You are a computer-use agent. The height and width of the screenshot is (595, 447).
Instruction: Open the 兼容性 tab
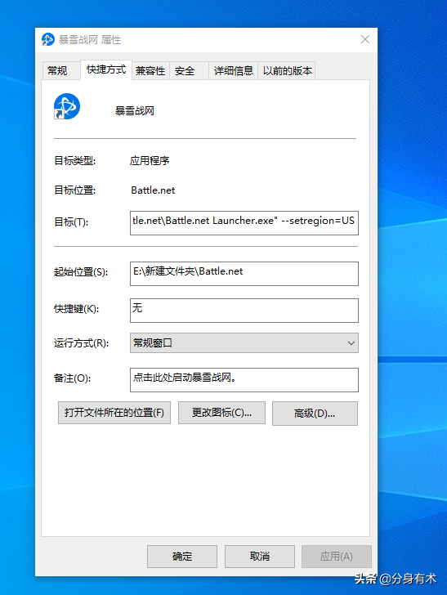pyautogui.click(x=150, y=71)
